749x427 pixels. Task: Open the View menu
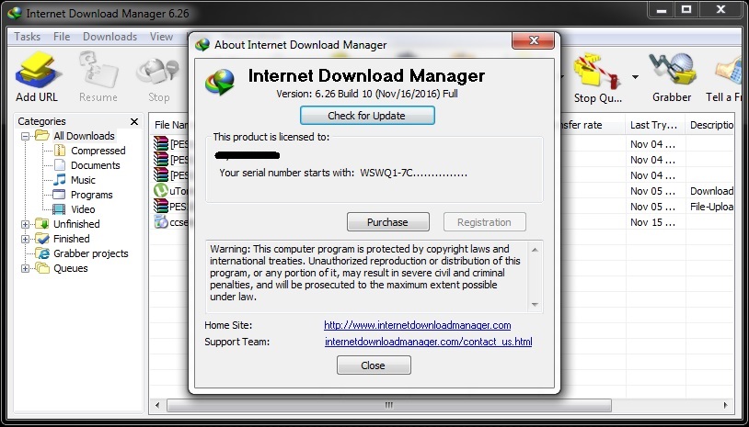161,37
